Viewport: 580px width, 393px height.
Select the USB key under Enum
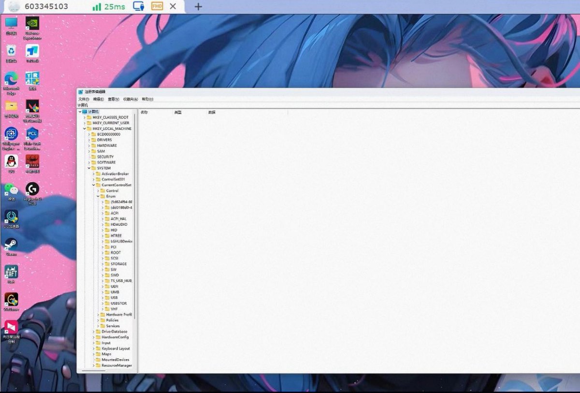point(114,298)
